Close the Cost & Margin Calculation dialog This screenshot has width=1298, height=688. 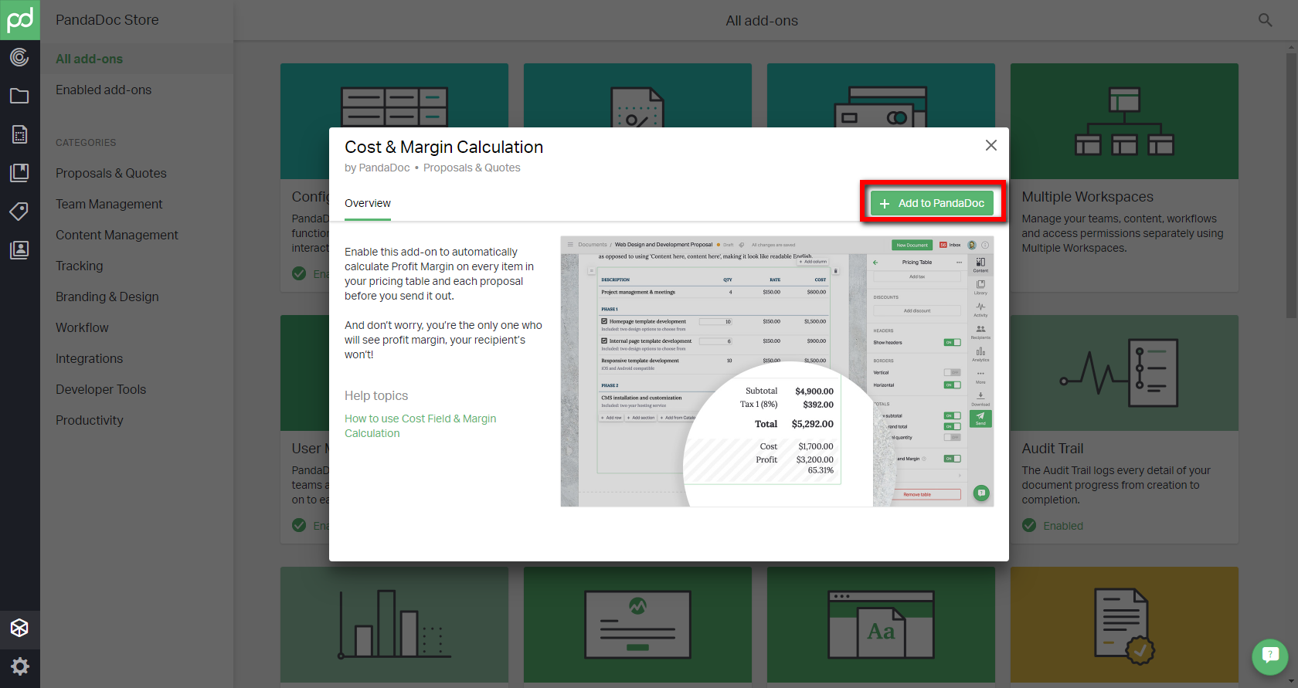[x=991, y=145]
